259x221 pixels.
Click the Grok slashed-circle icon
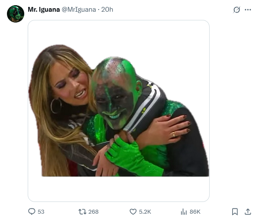coord(236,10)
